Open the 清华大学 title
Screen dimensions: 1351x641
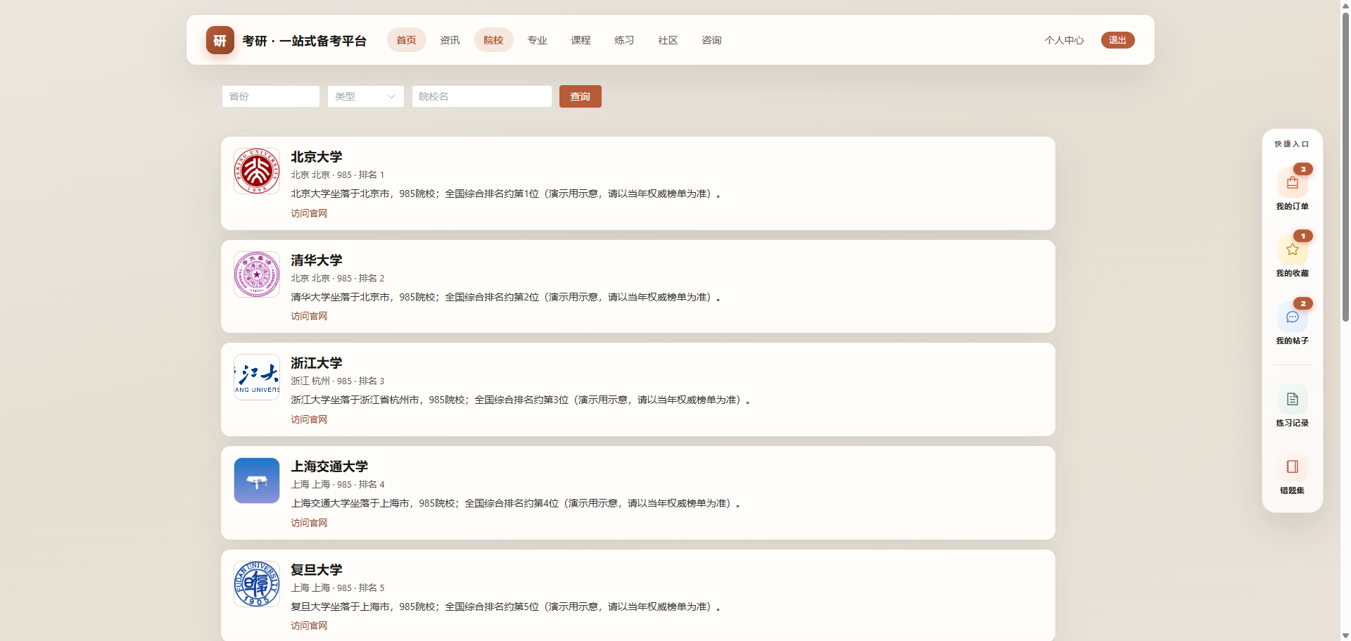click(317, 260)
